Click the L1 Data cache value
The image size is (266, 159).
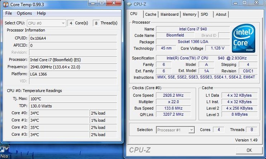pyautogui.click(x=239, y=95)
